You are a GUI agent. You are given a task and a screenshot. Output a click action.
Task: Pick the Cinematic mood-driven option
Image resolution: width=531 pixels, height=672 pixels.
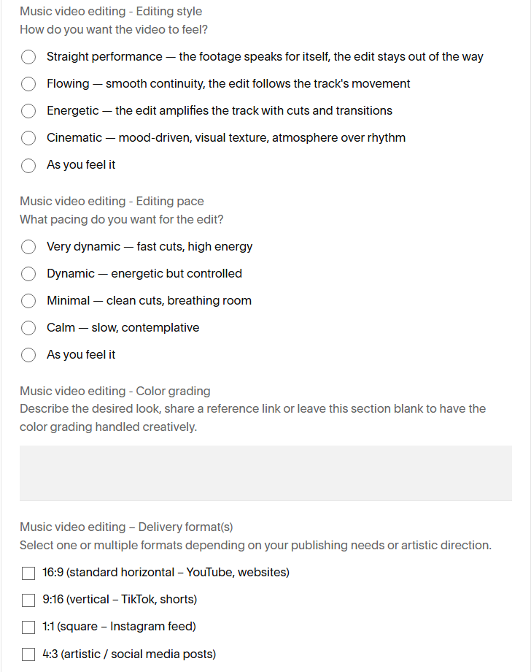pyautogui.click(x=28, y=138)
